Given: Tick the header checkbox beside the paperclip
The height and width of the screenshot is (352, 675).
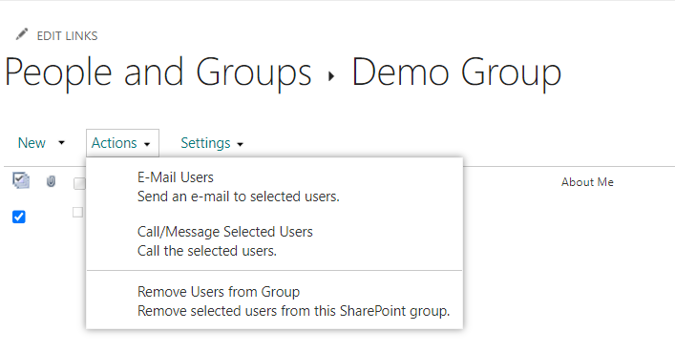Looking at the screenshot, I should (x=79, y=184).
